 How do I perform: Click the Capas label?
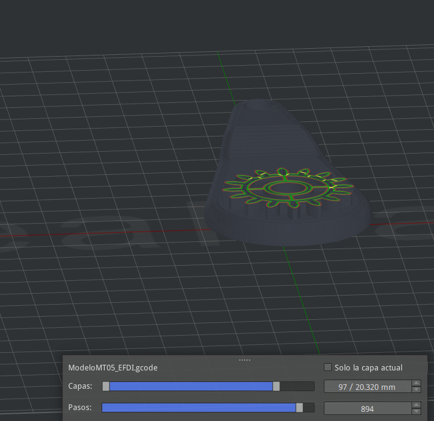(80, 386)
